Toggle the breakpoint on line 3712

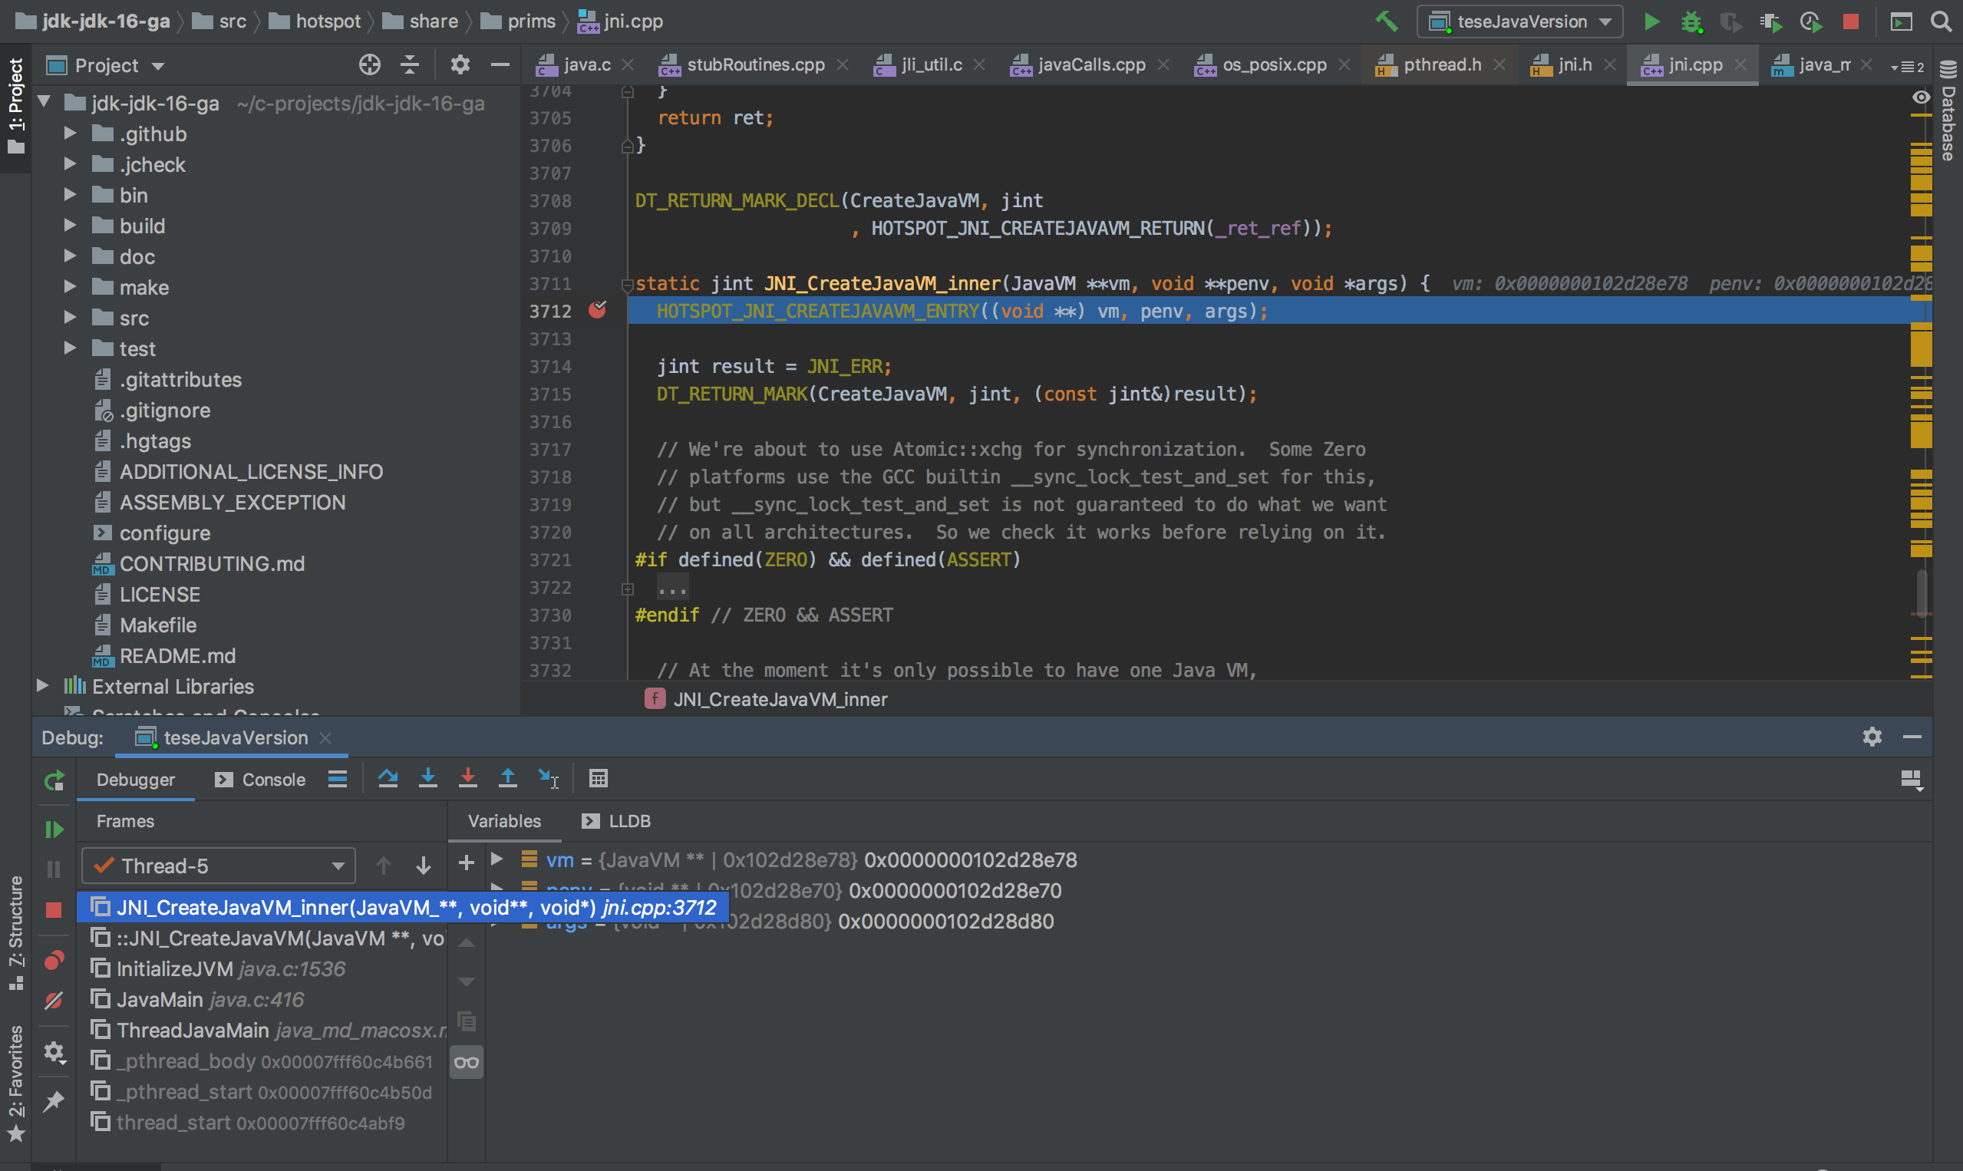[x=597, y=311]
